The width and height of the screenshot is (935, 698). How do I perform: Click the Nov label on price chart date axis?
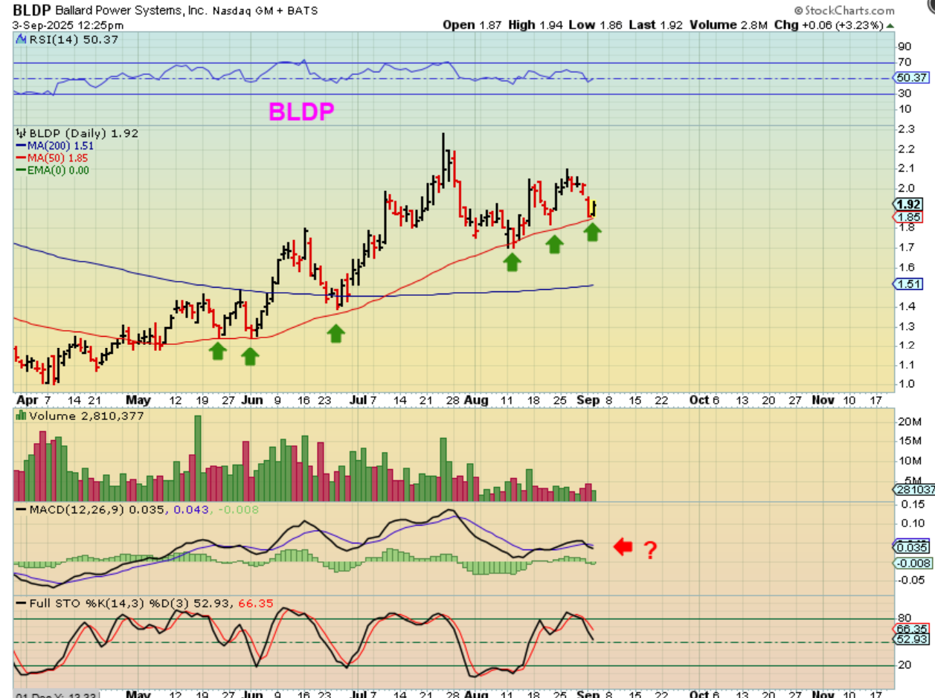tap(823, 400)
